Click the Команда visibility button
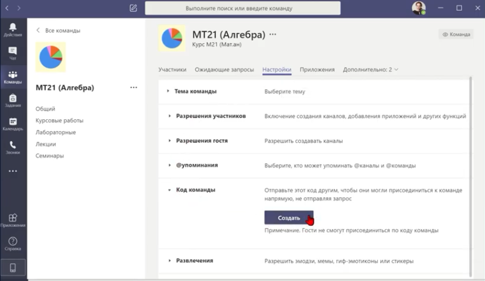This screenshot has height=281, width=485. 456,35
